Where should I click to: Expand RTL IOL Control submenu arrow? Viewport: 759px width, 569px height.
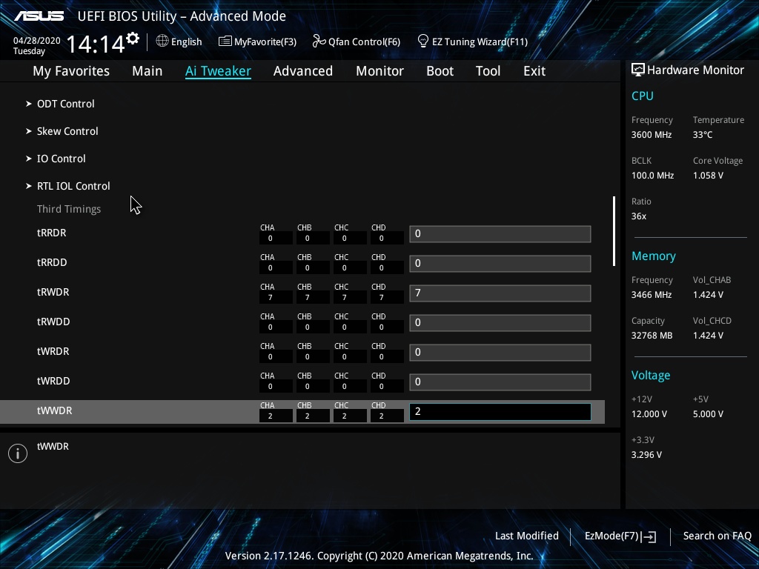click(x=29, y=186)
